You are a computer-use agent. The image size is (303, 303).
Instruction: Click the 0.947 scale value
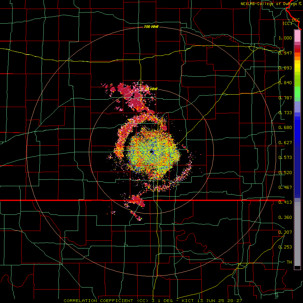pos(285,53)
